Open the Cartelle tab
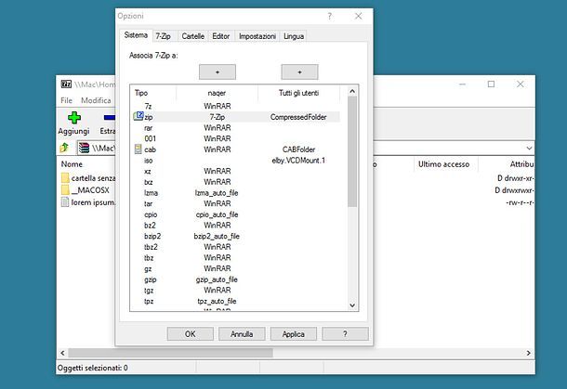 click(x=192, y=36)
